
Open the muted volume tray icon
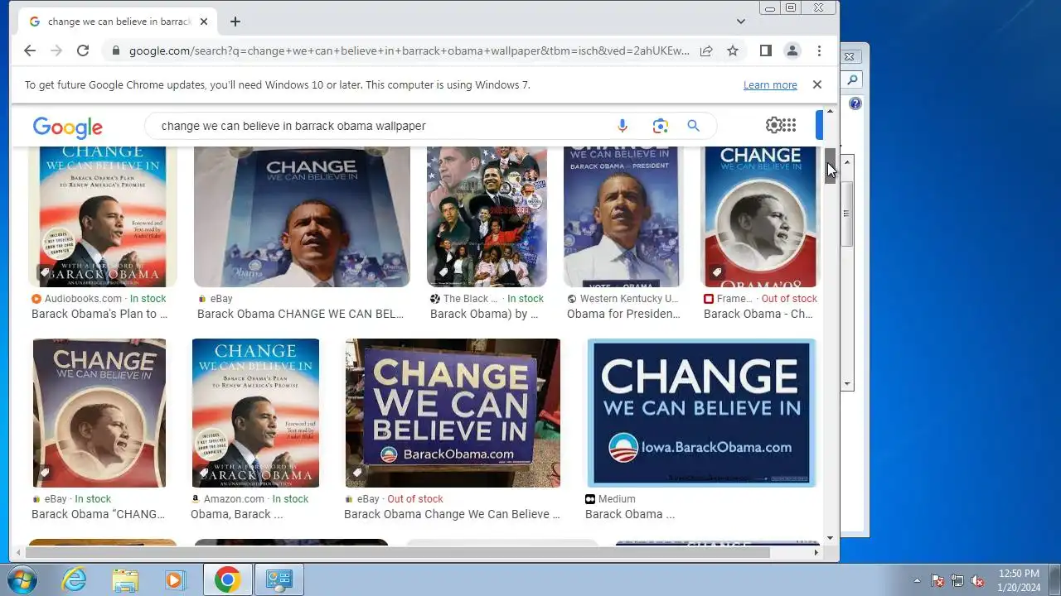[x=978, y=580]
